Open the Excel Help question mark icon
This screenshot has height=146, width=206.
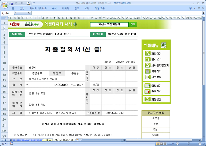(191, 8)
